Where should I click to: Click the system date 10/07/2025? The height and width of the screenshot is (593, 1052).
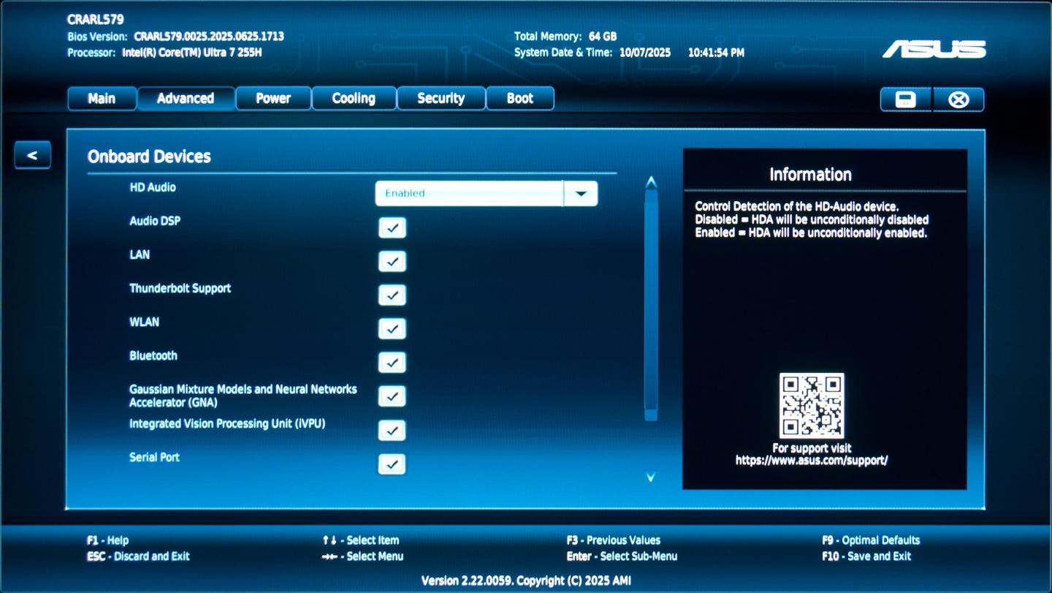click(644, 53)
